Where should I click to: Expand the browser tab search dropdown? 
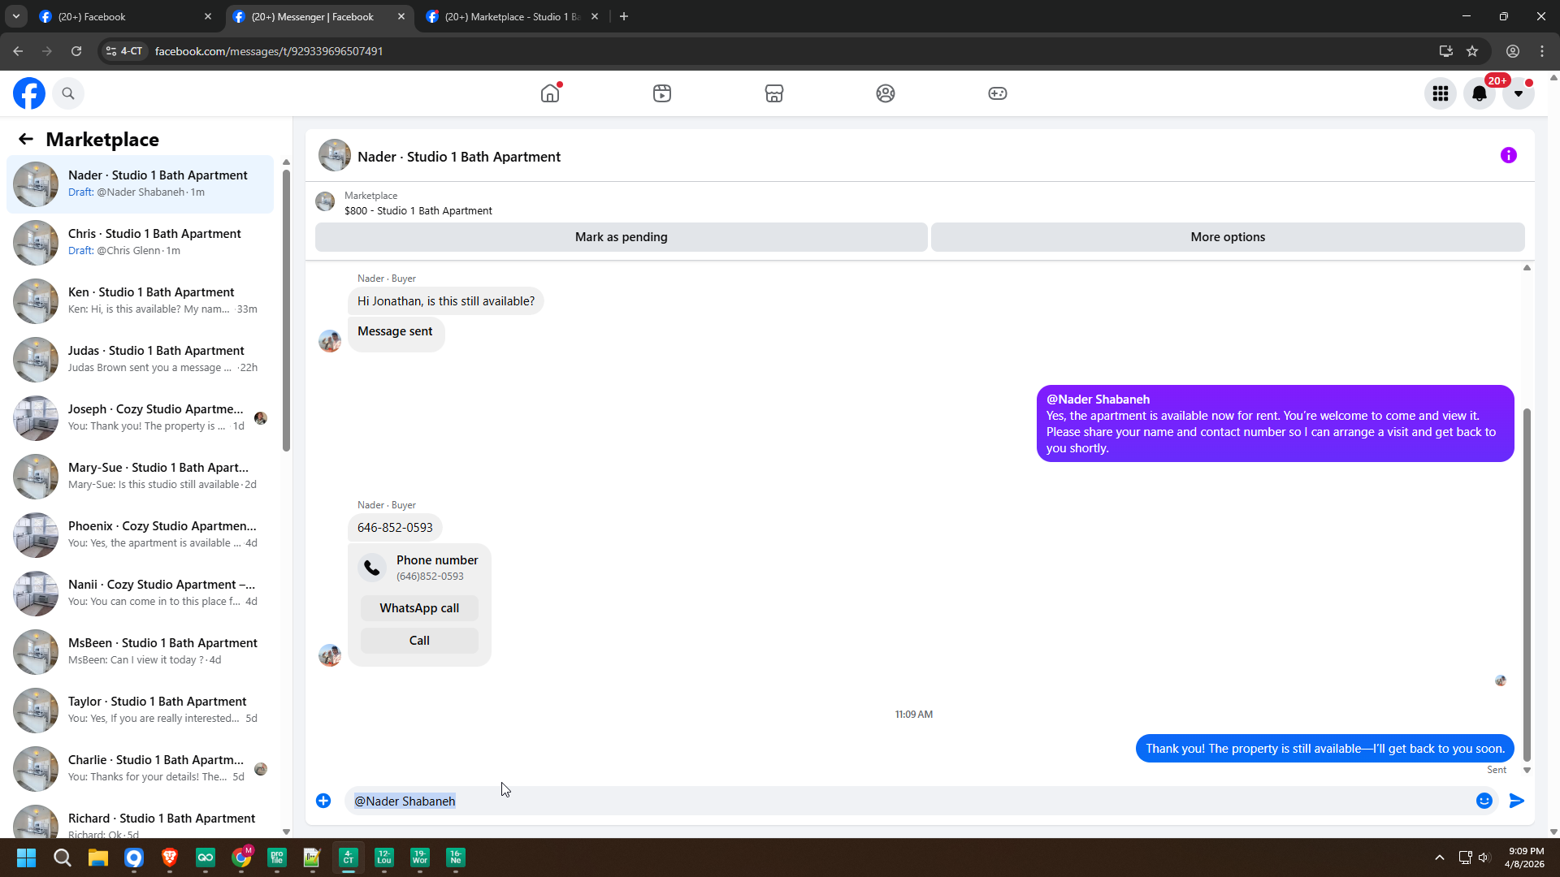click(15, 16)
